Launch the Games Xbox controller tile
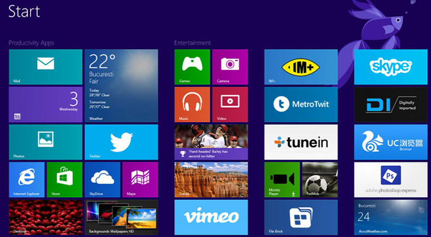This screenshot has width=431, height=237. [x=192, y=67]
